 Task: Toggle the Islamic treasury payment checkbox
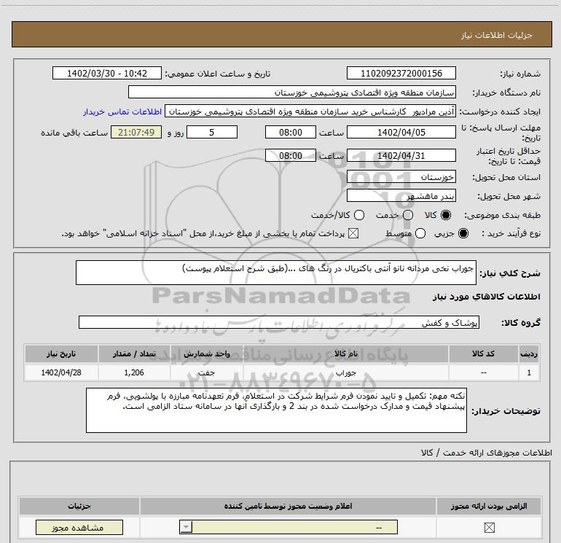click(x=353, y=234)
